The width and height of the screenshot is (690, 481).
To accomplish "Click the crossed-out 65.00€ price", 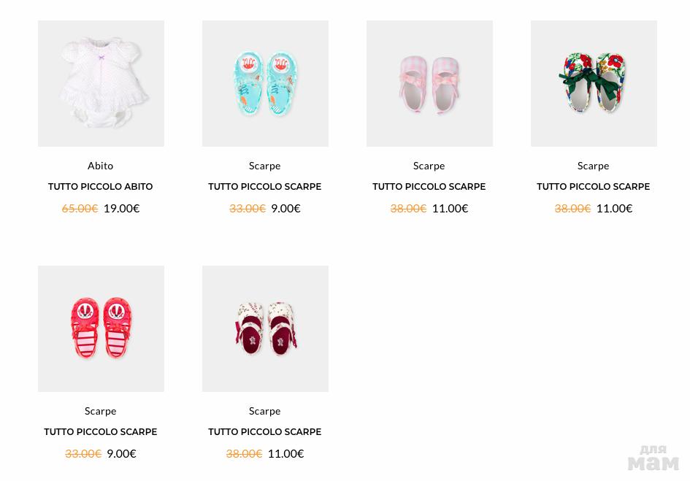I will point(80,208).
